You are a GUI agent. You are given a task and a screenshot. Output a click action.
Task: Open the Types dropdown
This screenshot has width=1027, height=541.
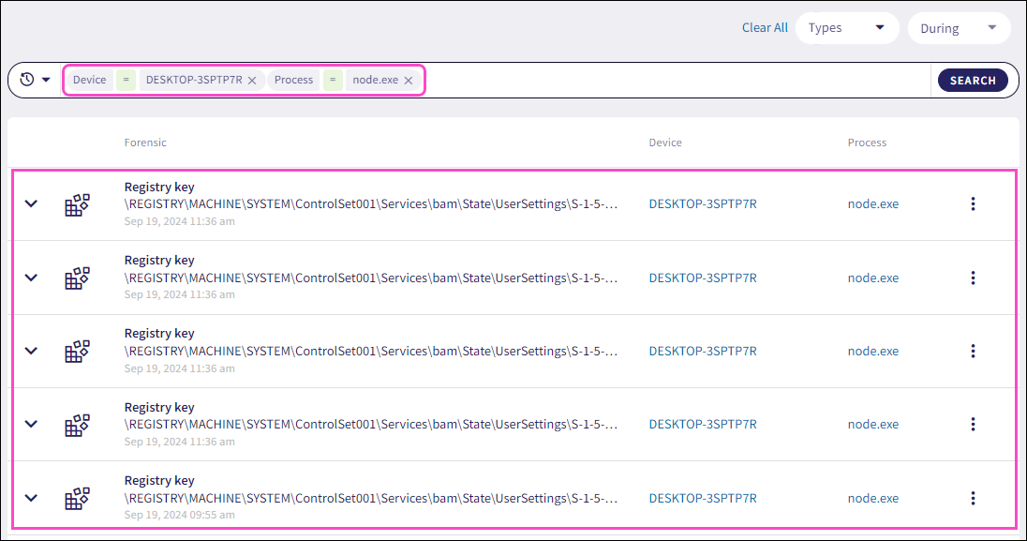click(x=846, y=28)
